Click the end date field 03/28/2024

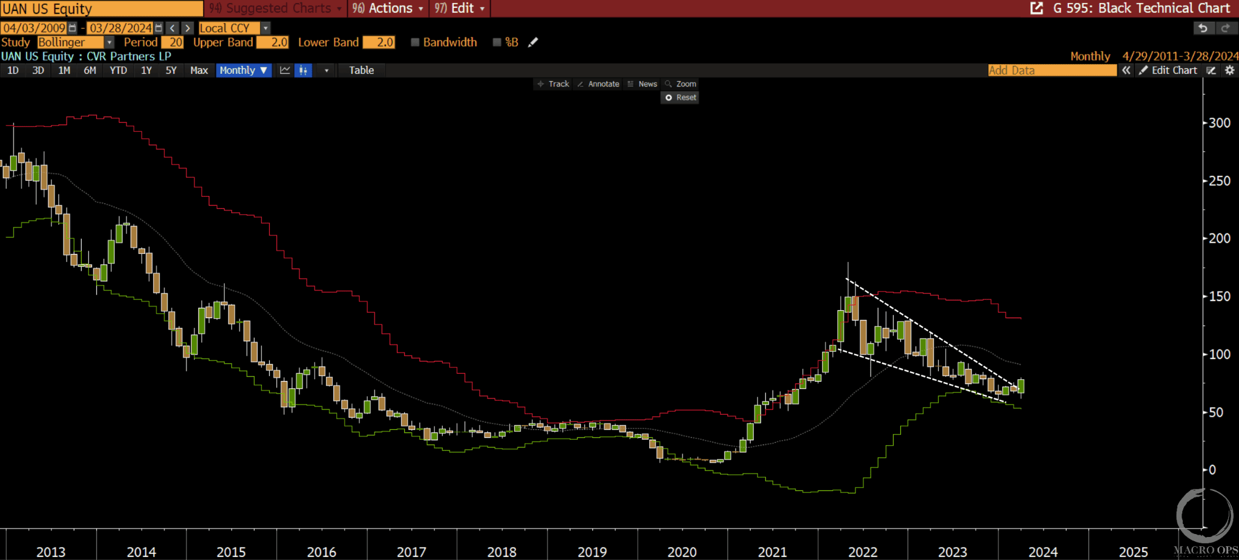(120, 28)
